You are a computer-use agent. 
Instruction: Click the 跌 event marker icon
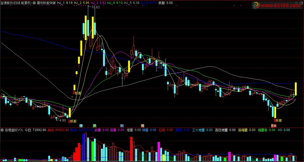coord(95,126)
